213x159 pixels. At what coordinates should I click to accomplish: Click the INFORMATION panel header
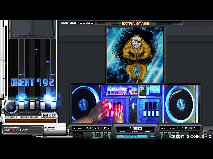[x=12, y=128]
